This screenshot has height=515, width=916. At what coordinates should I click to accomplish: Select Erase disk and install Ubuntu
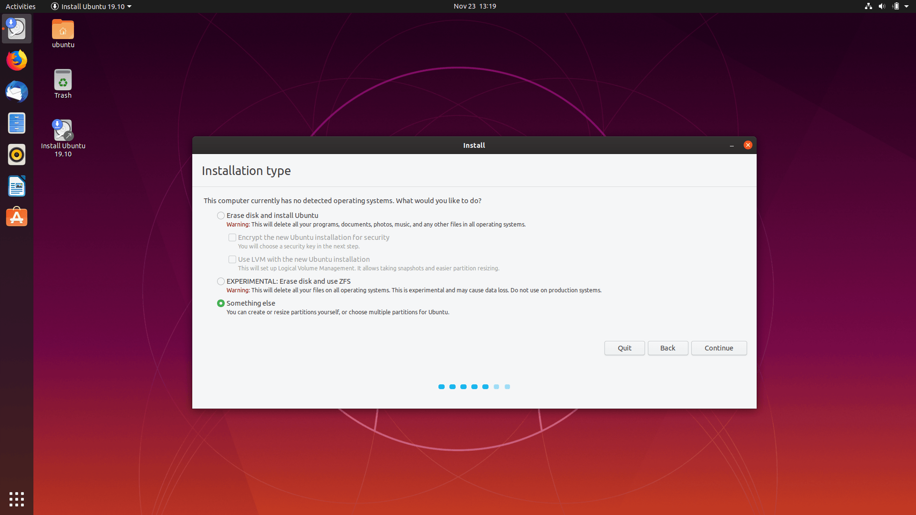pos(221,216)
